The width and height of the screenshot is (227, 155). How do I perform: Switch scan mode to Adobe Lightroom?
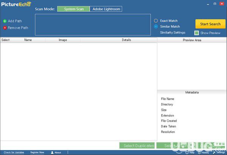(x=106, y=9)
